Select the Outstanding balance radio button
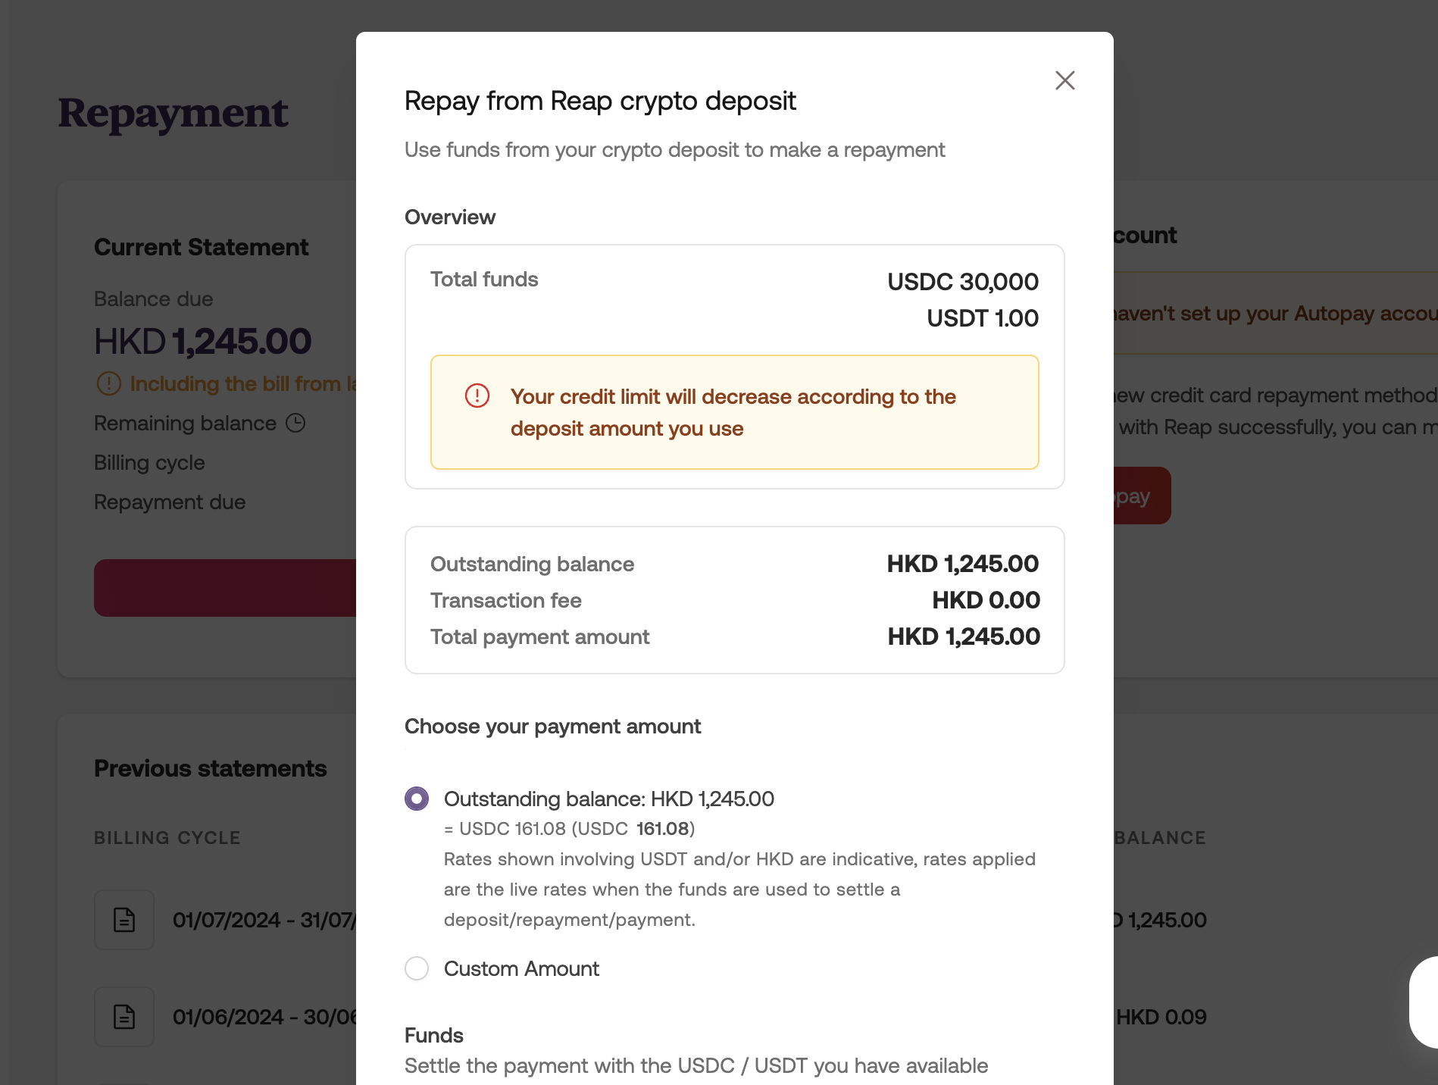This screenshot has height=1085, width=1438. [x=417, y=799]
